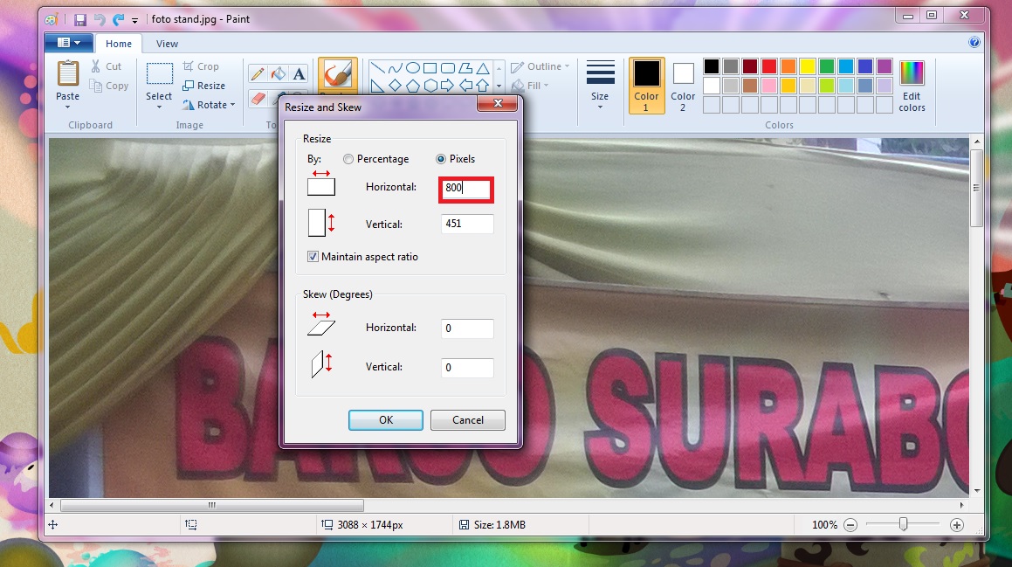Open the blue Paint file menu button

click(x=69, y=43)
